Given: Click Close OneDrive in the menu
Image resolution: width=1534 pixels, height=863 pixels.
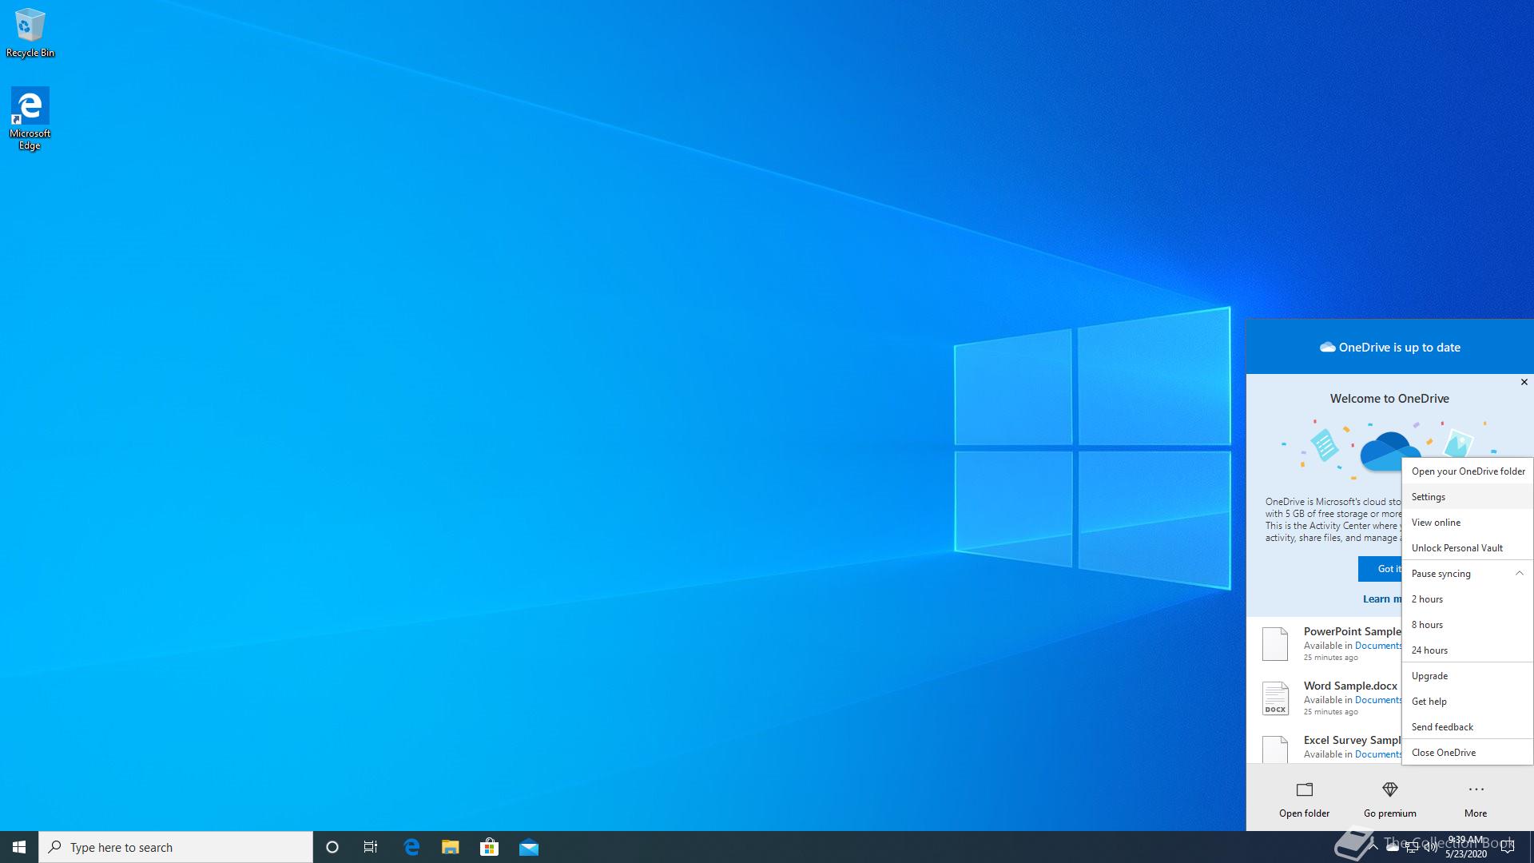Looking at the screenshot, I should click(1443, 753).
